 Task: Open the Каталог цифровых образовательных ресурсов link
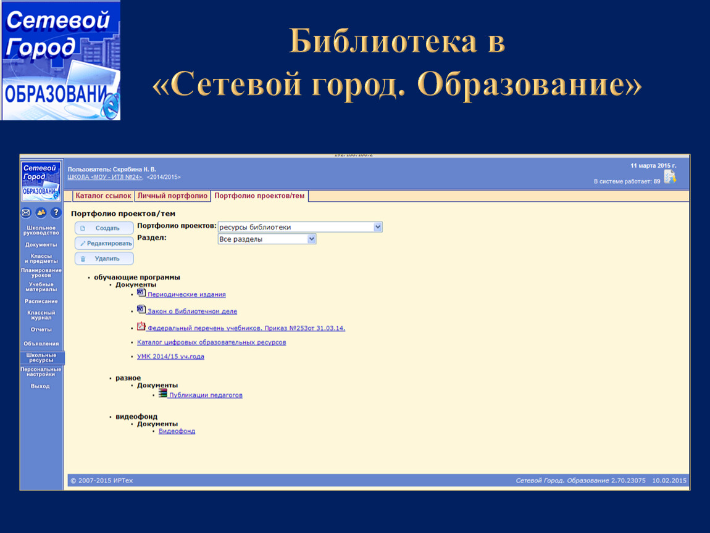(x=211, y=342)
